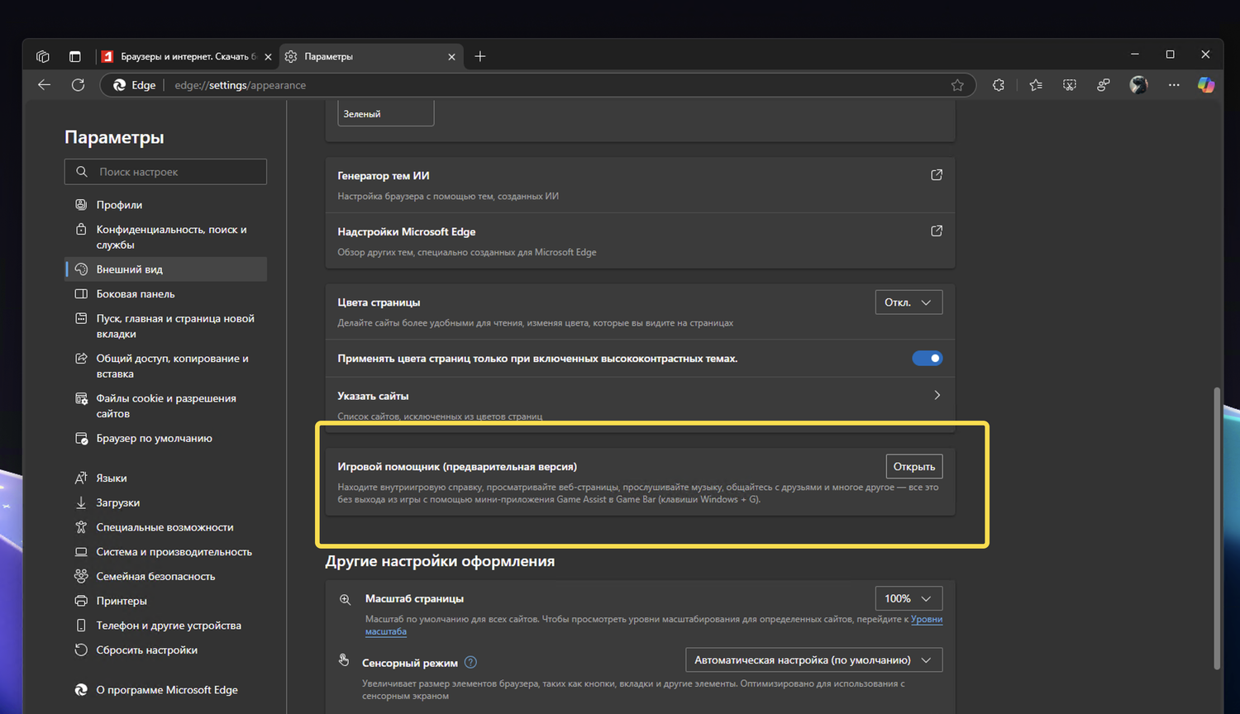Click the three-dot Settings and more menu
The image size is (1240, 714).
[1174, 85]
